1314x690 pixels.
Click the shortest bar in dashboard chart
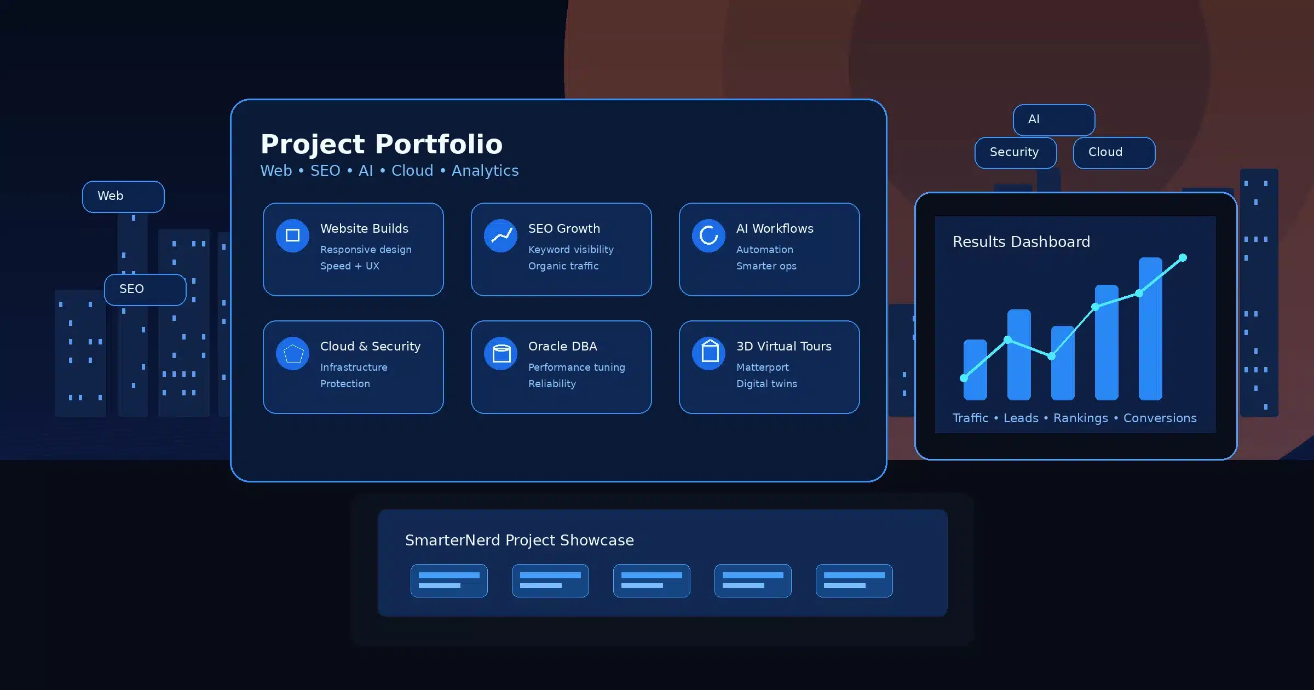click(x=975, y=370)
